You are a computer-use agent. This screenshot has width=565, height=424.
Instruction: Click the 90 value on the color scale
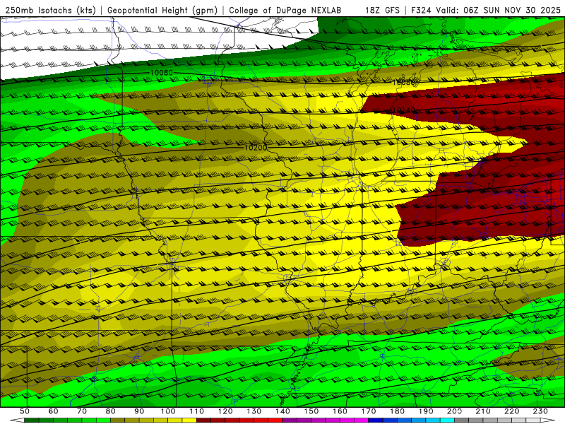139,411
